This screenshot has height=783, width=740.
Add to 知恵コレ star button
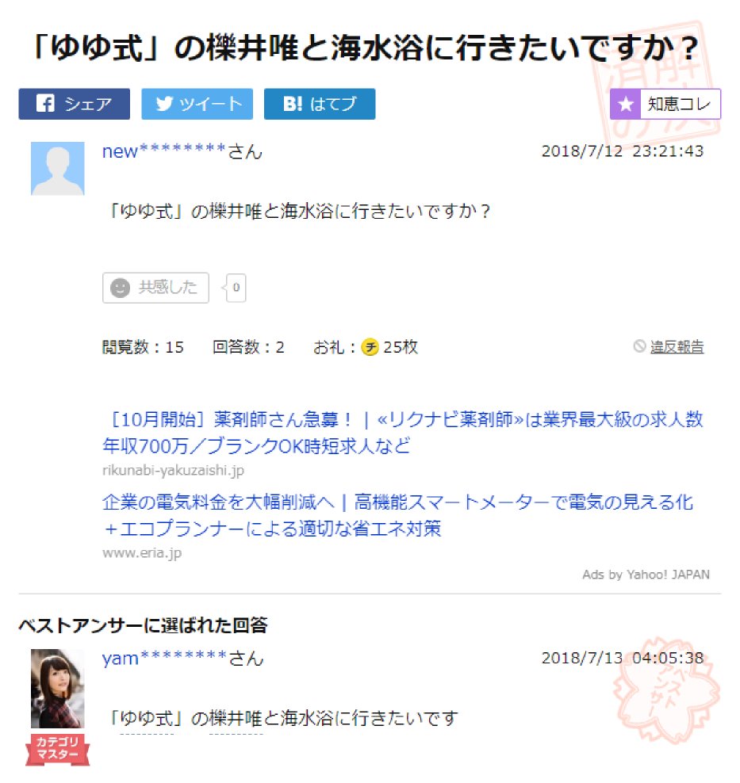665,104
